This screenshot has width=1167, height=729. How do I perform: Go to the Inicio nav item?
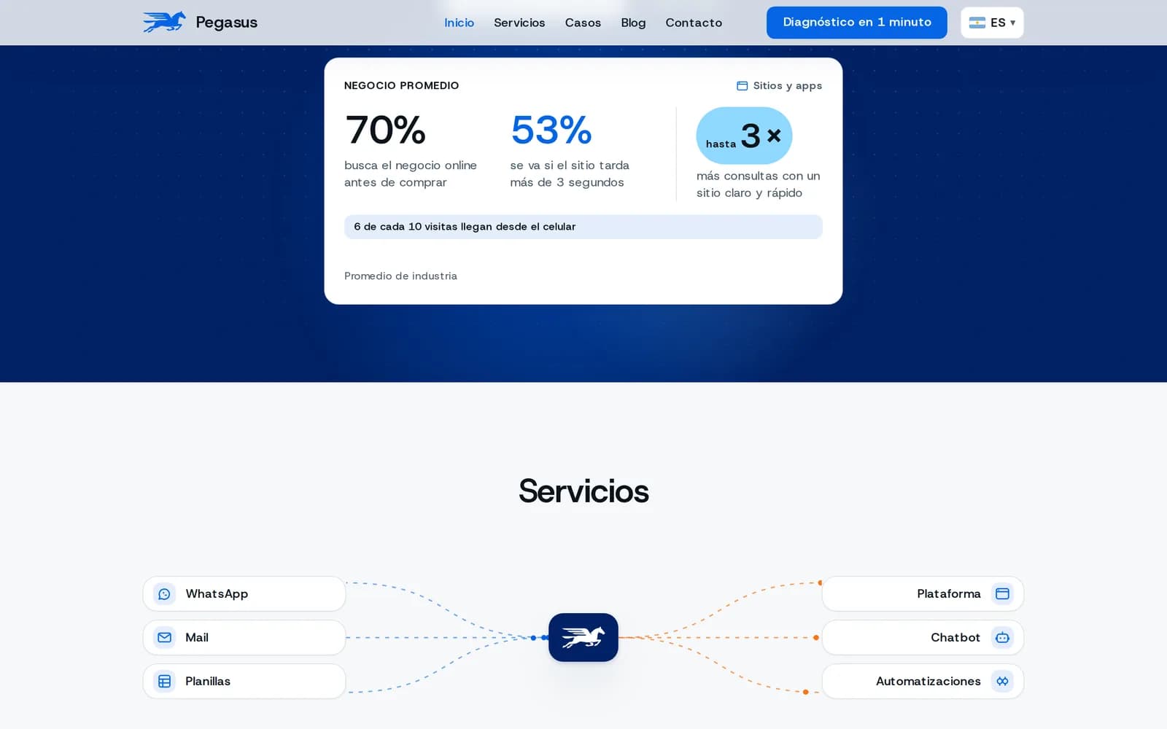coord(460,23)
